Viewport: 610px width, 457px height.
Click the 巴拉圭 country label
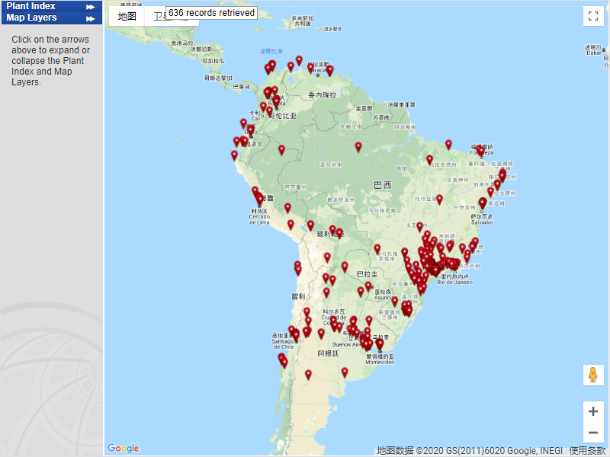(x=368, y=274)
